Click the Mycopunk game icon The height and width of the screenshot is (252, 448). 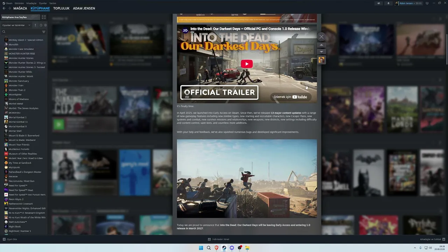[x=6, y=167]
